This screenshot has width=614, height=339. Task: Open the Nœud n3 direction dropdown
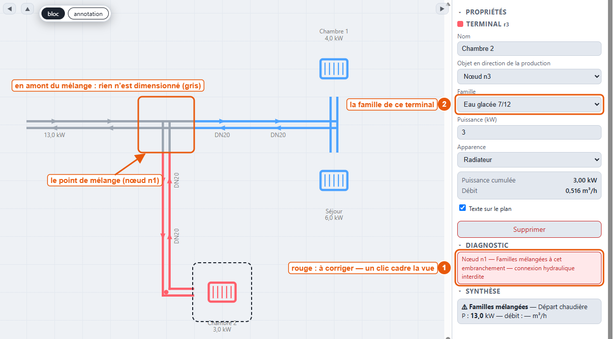point(529,76)
